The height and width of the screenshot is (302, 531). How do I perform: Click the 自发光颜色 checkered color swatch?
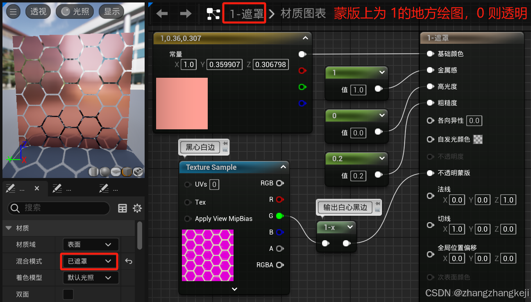click(478, 139)
